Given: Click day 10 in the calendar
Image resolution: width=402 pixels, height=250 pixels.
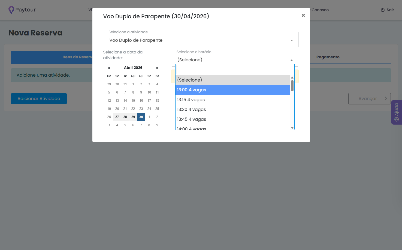Looking at the screenshot, I should [149, 92].
